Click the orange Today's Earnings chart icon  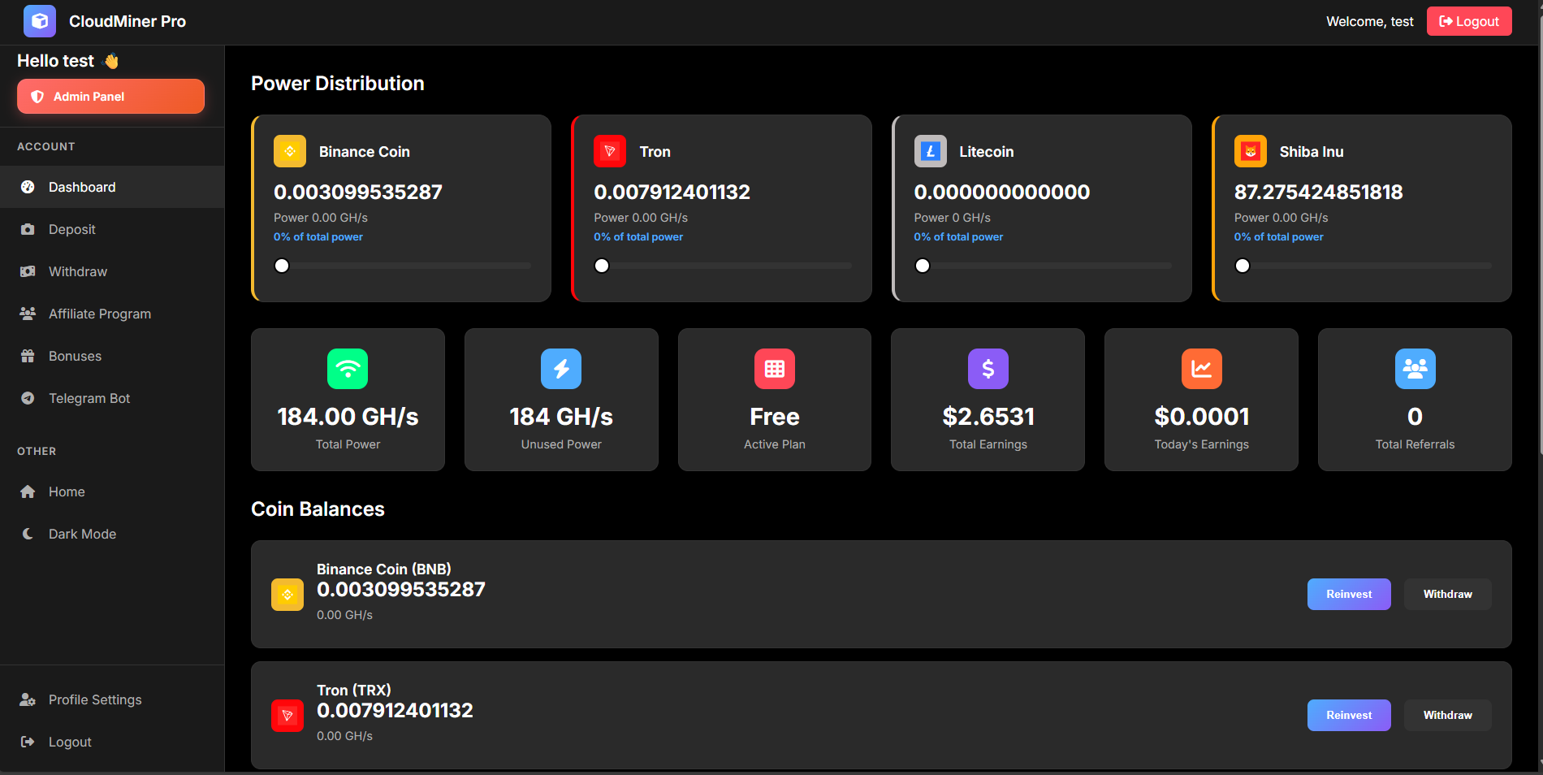(x=1201, y=369)
